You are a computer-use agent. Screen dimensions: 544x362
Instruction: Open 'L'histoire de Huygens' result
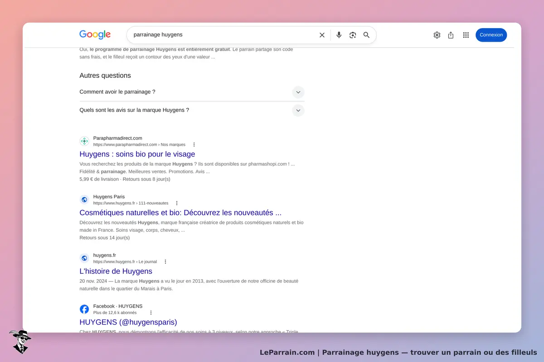(x=116, y=271)
